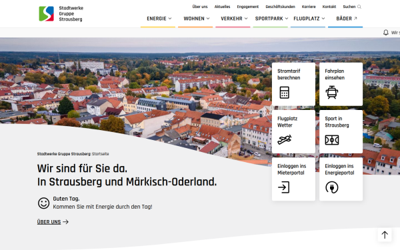The image size is (400, 250).
Task: Expand the VERKEHR dropdown chevron
Action: pyautogui.click(x=246, y=19)
